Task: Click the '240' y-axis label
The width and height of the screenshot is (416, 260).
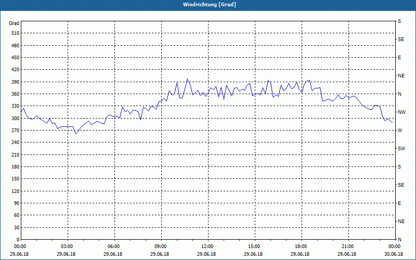Action: (x=16, y=142)
